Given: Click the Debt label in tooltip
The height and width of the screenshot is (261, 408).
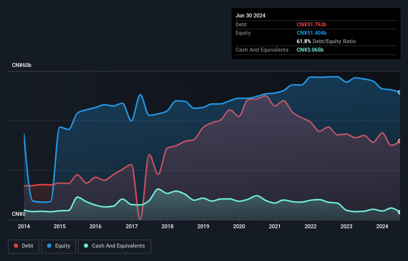Looking at the screenshot, I should 241,24.
